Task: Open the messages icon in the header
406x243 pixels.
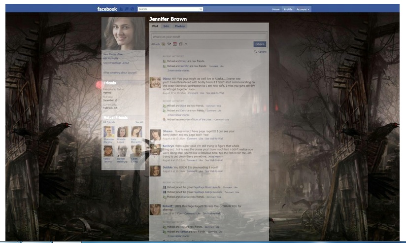Action: pyautogui.click(x=127, y=9)
